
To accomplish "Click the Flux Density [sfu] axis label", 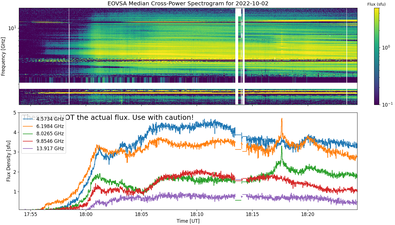I will 8,161.
